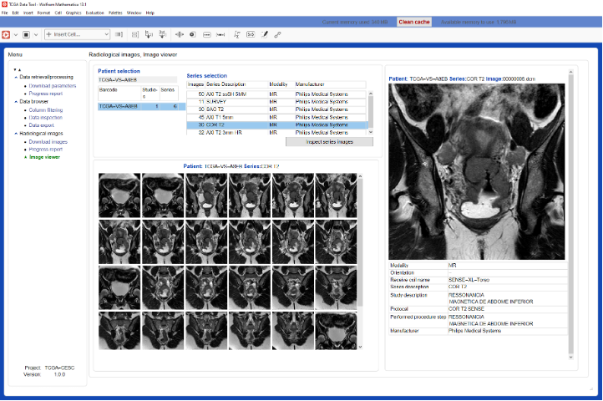Click the first COR T2 thumbnail image

tap(119, 195)
